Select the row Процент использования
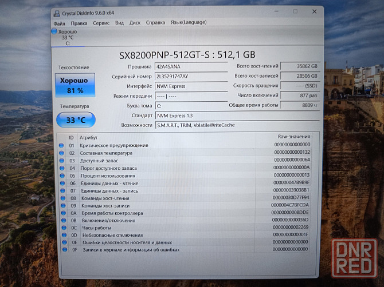This screenshot has height=287, width=384. click(x=185, y=176)
